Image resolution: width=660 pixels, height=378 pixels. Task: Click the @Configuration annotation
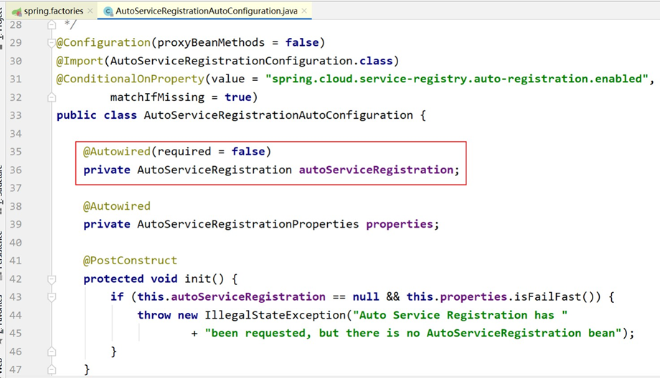(x=103, y=42)
